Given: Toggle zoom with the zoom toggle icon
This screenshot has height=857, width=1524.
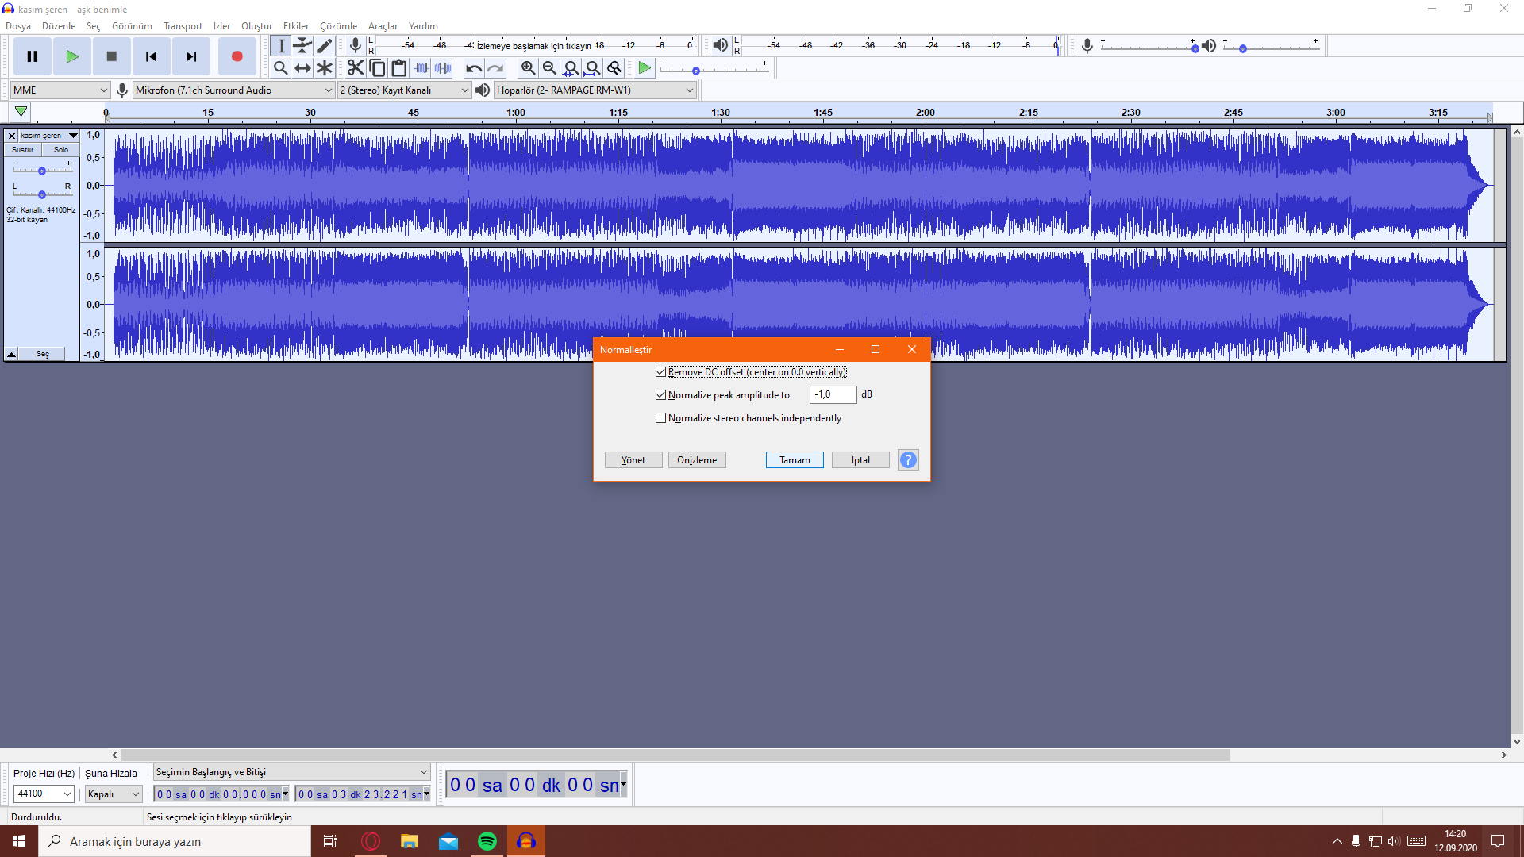Looking at the screenshot, I should tap(614, 68).
